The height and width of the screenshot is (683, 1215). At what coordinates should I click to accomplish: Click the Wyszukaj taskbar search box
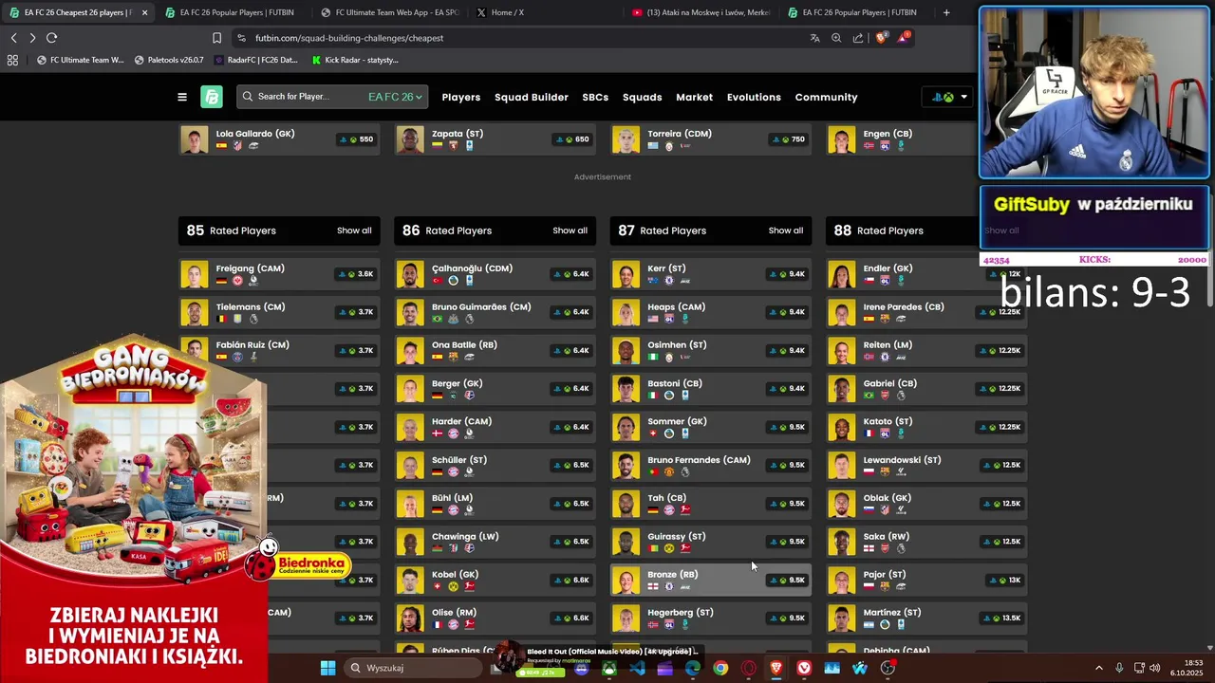point(412,668)
